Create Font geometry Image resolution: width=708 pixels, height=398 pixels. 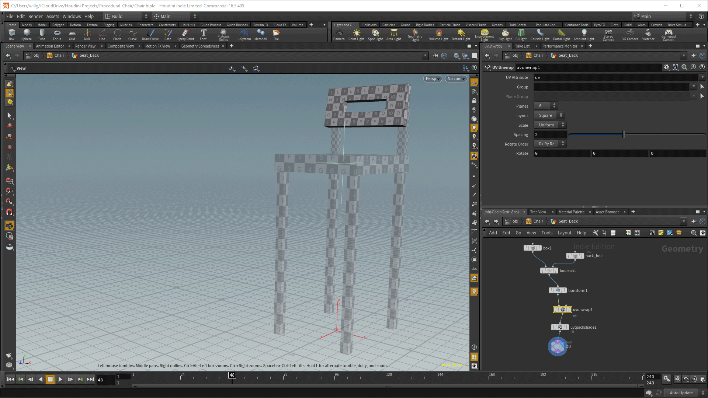(x=203, y=35)
